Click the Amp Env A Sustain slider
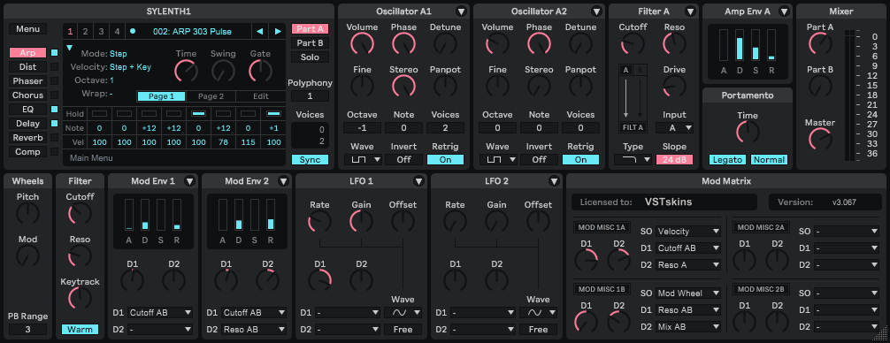The height and width of the screenshot is (343, 890). (x=756, y=45)
